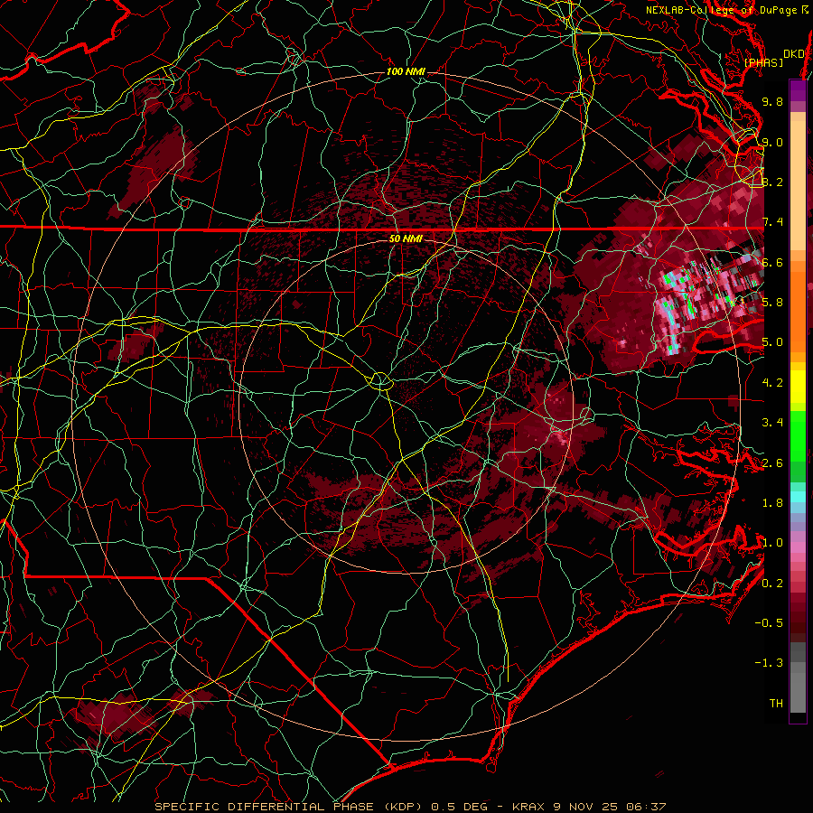Click the cyan segment of the color bar
The image size is (813, 813).
(798, 497)
